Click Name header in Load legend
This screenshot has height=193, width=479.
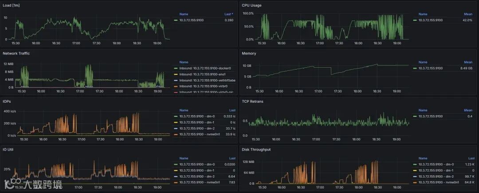(x=184, y=14)
